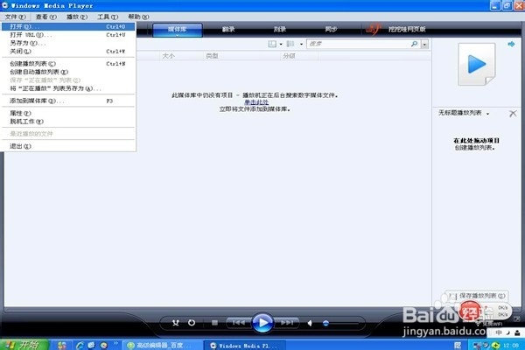Mute the sound using speaker icon
The image size is (525, 350).
coord(310,323)
